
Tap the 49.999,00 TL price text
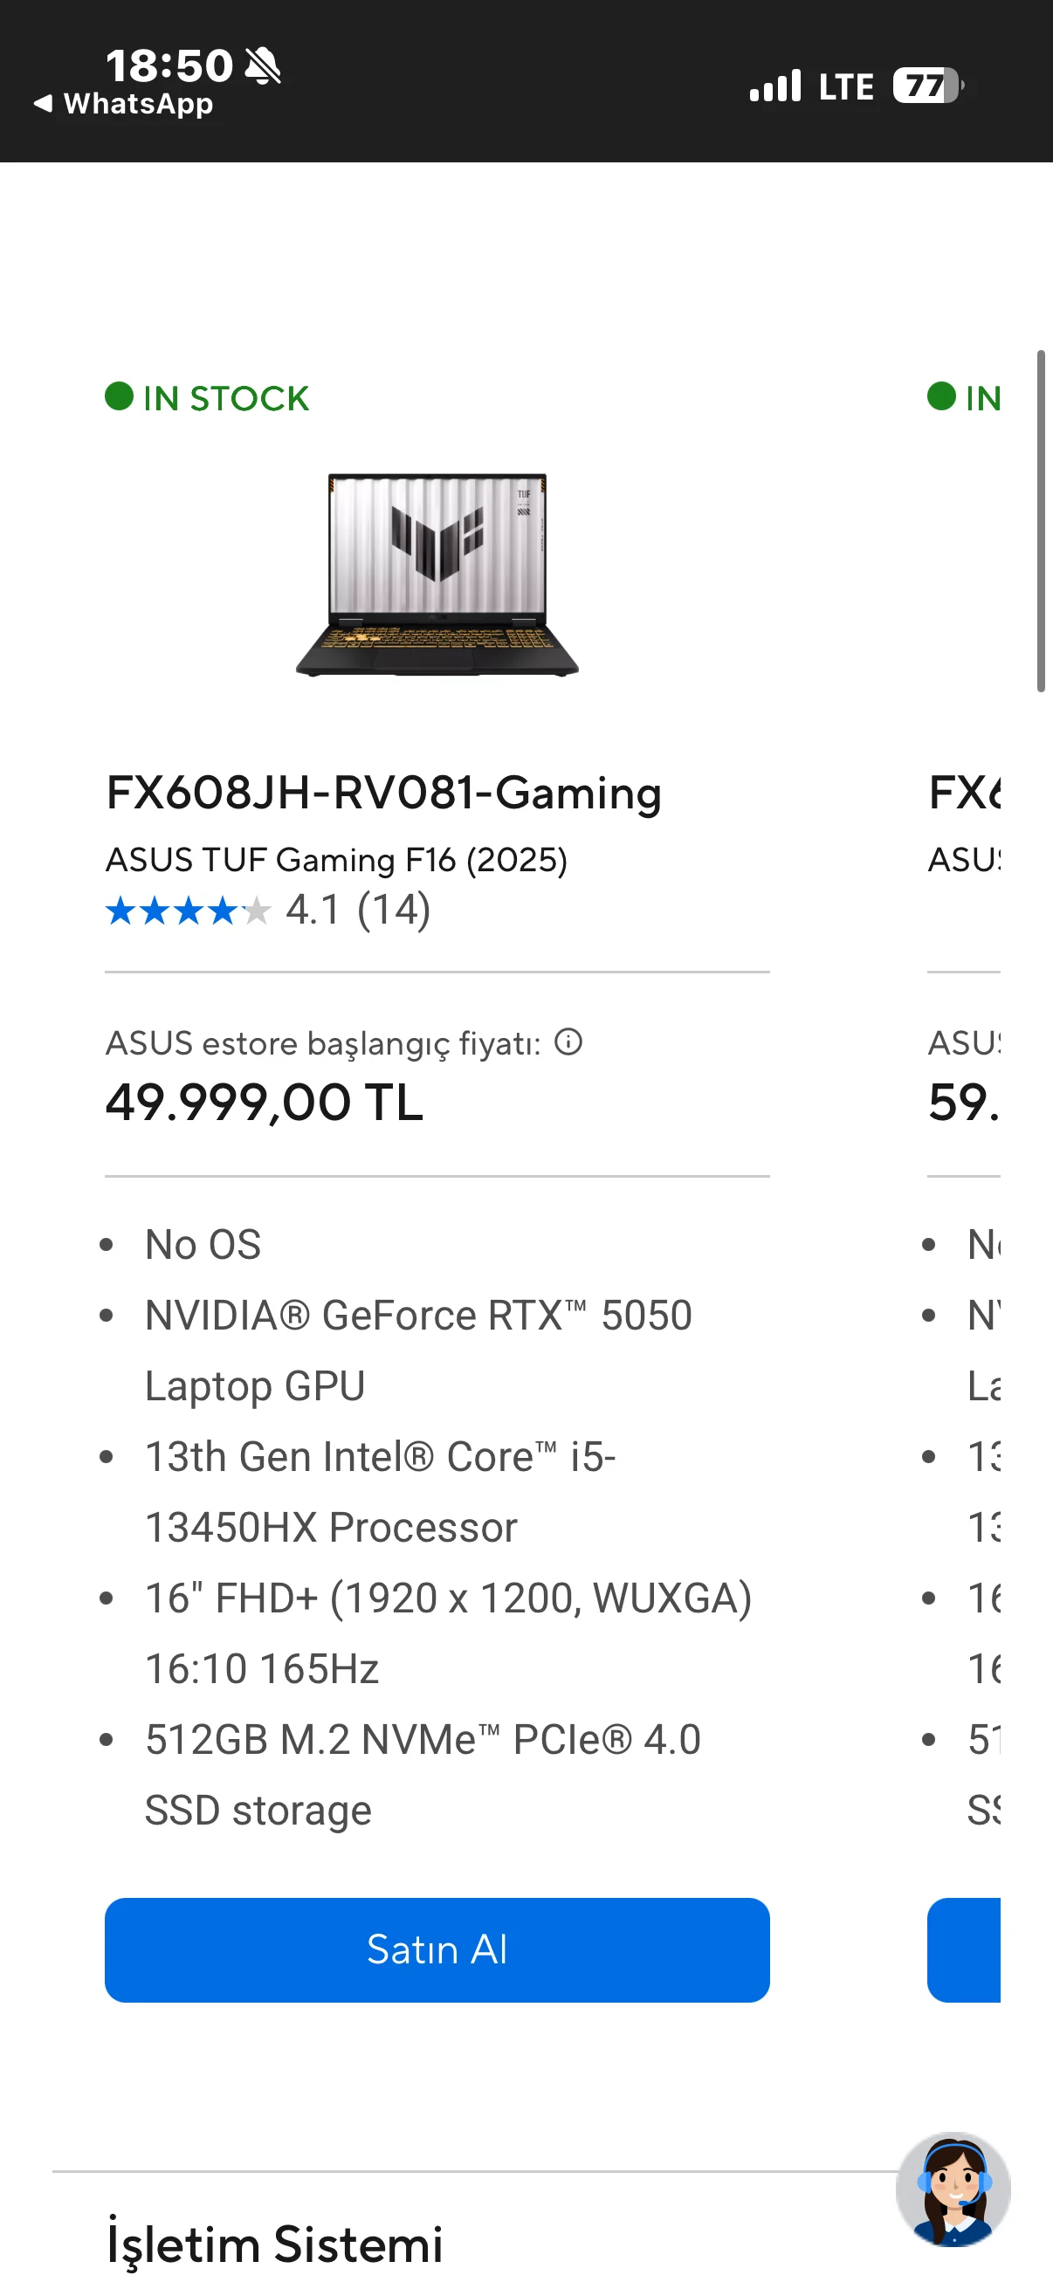(264, 1103)
